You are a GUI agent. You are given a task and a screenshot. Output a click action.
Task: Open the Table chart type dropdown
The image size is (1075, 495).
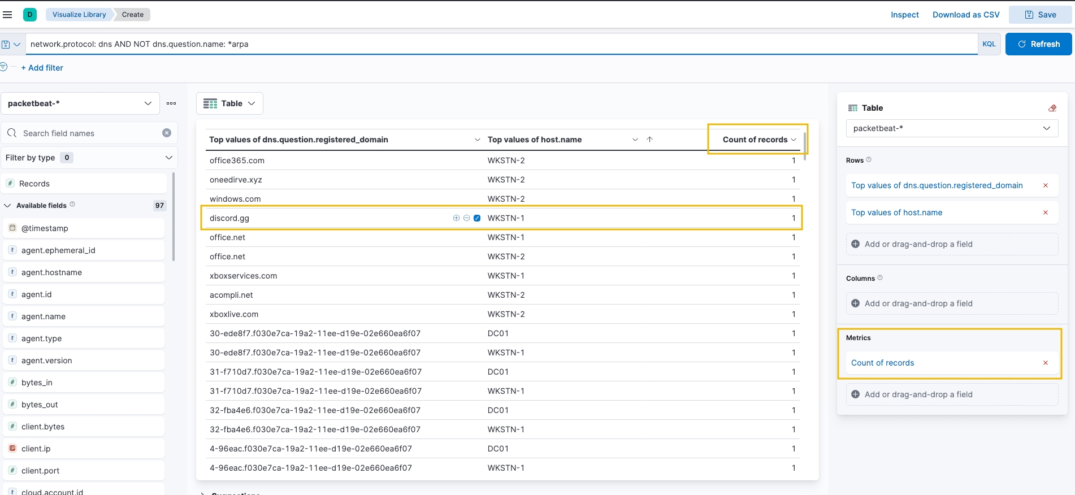point(229,103)
